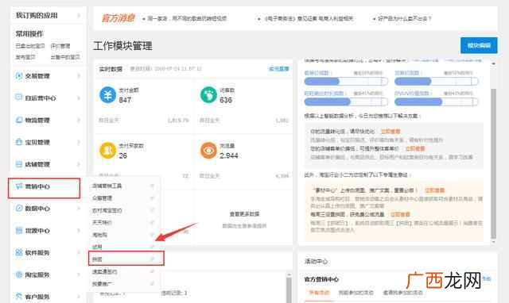This screenshot has width=509, height=303.
Task: Toggle pin on second submenu item below 店铺营销工具
Action: pyautogui.click(x=152, y=210)
